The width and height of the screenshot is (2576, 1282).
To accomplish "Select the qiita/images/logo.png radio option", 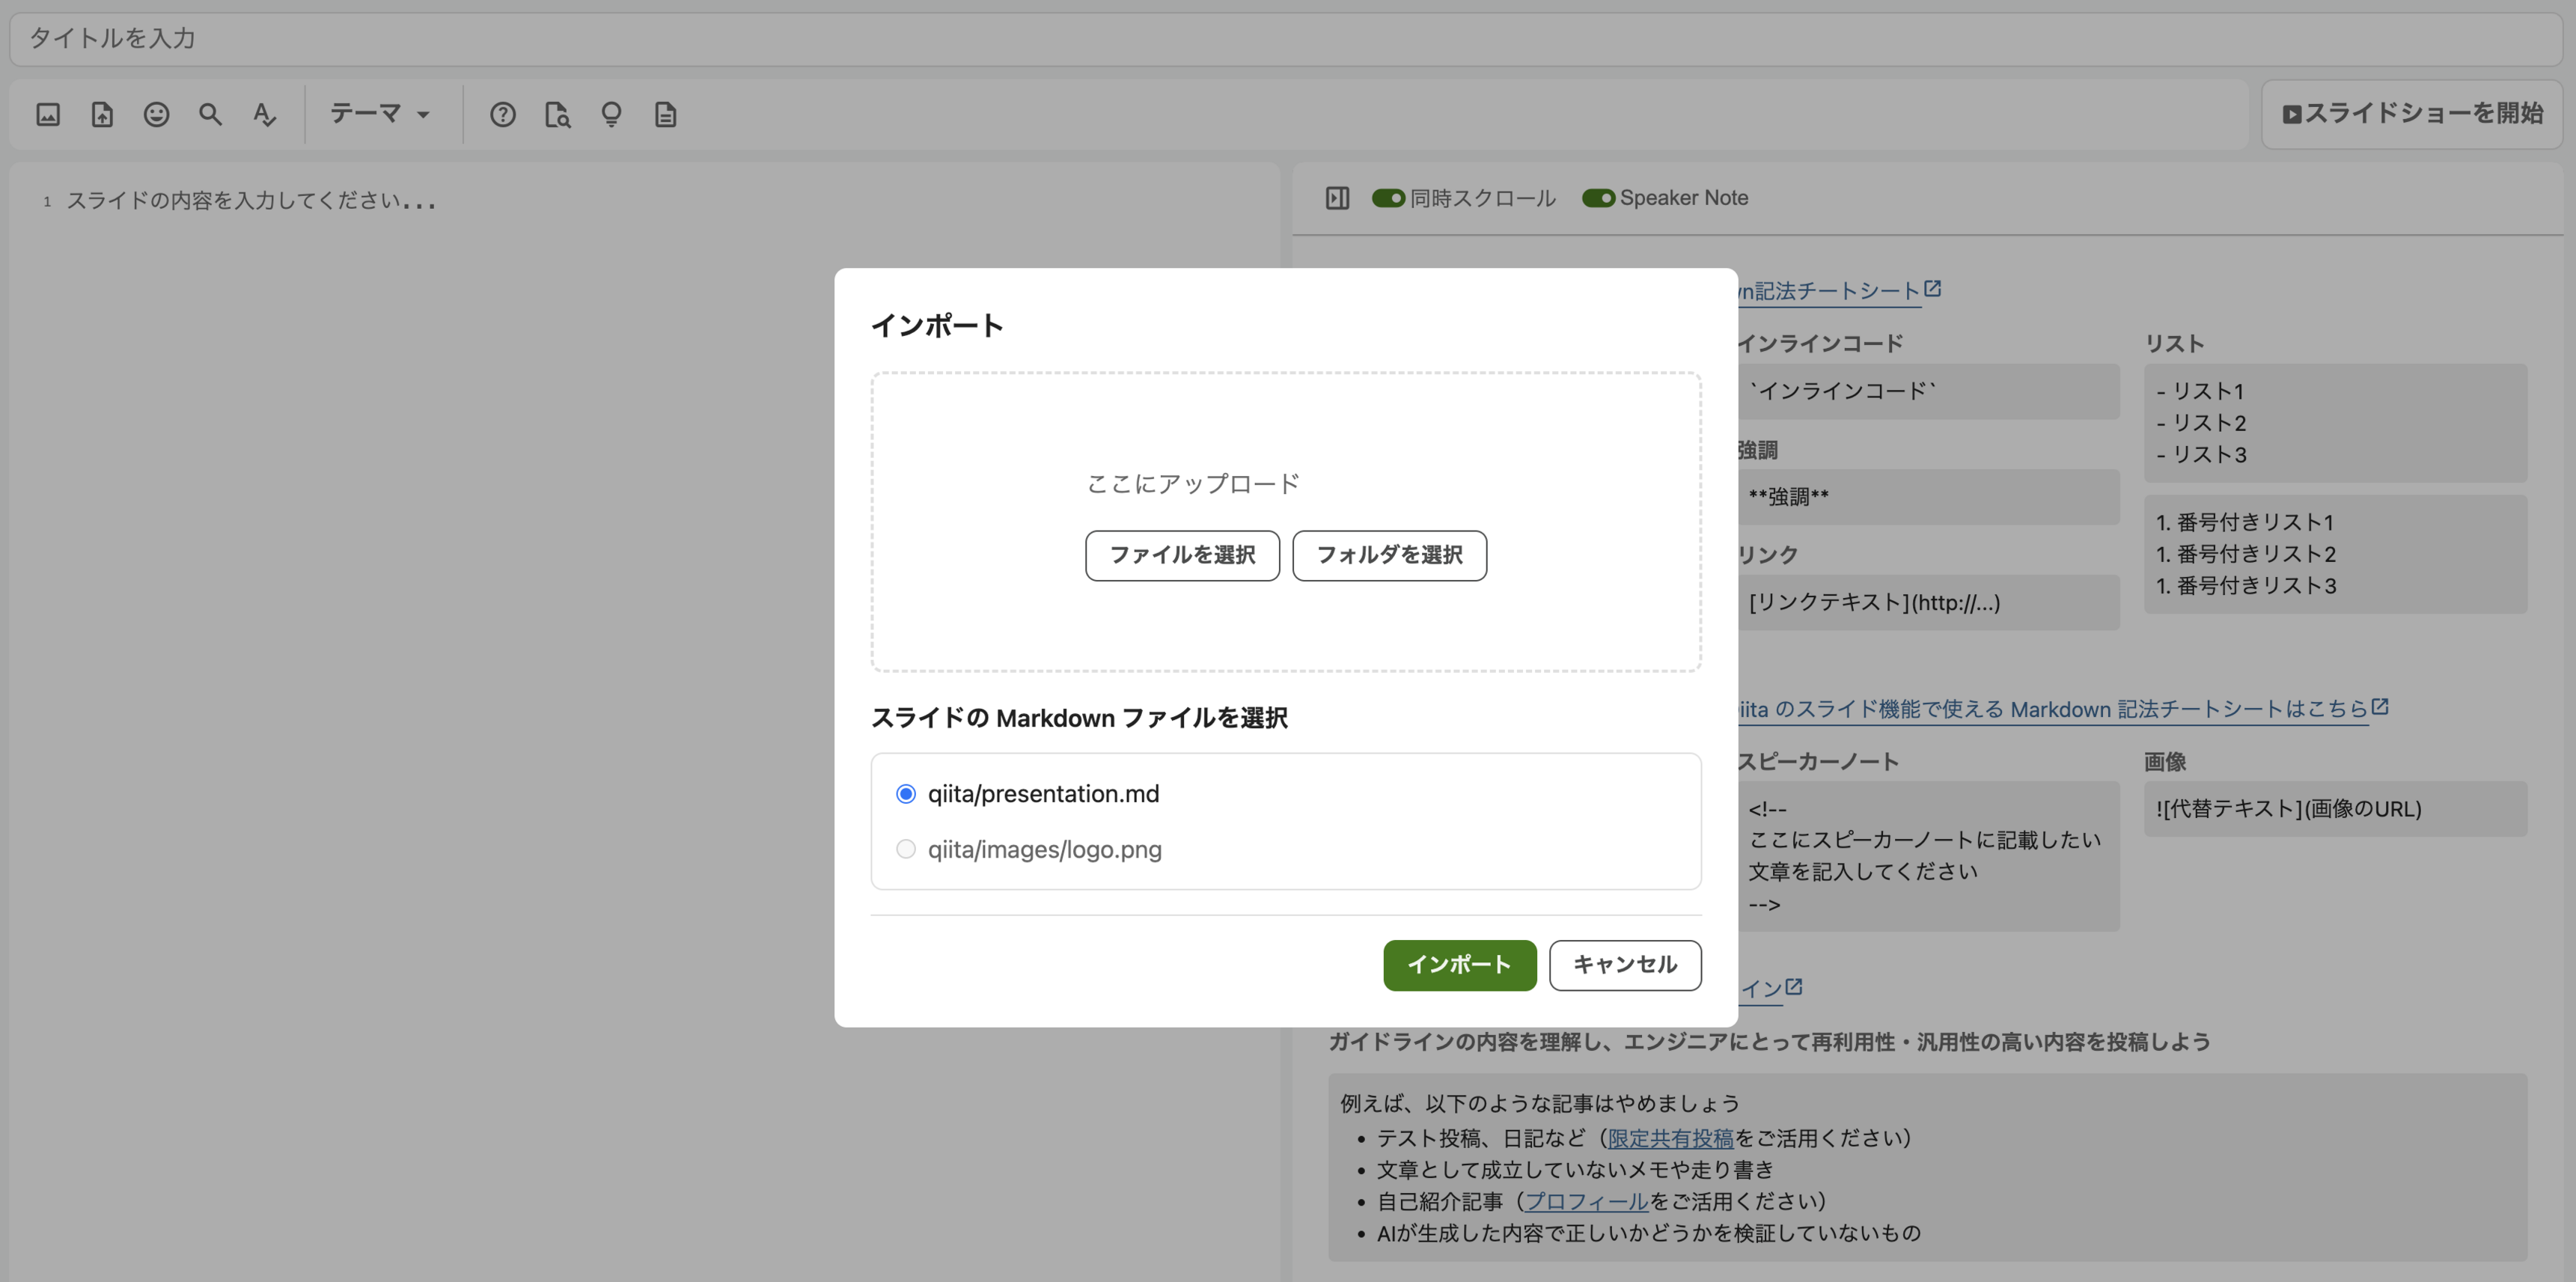I will 905,849.
